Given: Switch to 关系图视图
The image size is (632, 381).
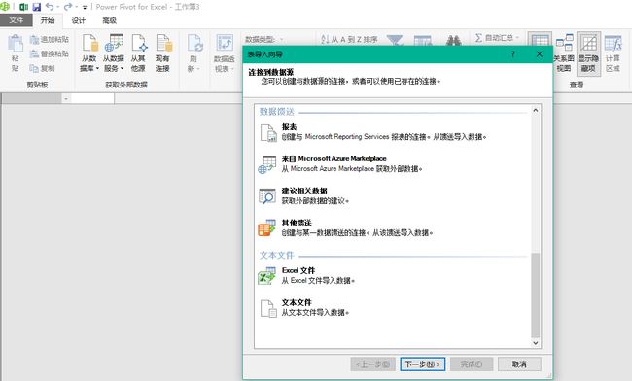Looking at the screenshot, I should [564, 53].
